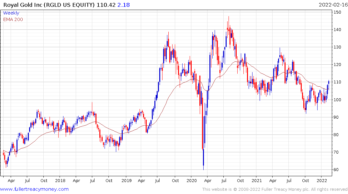This screenshot has height=194, width=348.
Task: Click the 80 price axis label
Action: click(336, 135)
